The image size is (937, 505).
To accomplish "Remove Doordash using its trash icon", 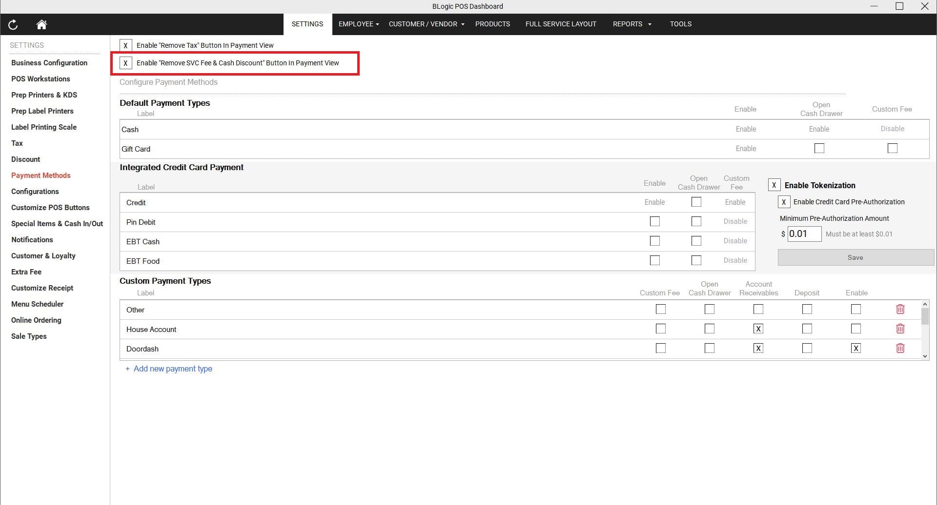I will pyautogui.click(x=900, y=348).
